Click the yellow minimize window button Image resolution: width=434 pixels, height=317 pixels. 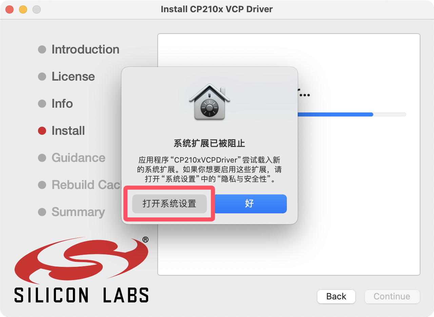[x=23, y=9]
